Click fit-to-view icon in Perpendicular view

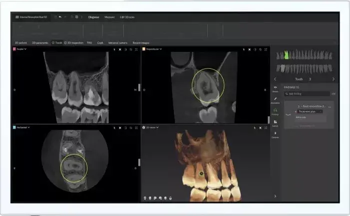[x=249, y=49]
